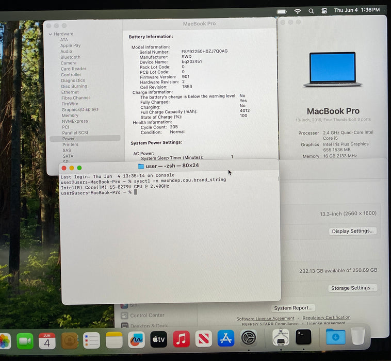Select Graphics/Displays in hardware list

coord(80,109)
